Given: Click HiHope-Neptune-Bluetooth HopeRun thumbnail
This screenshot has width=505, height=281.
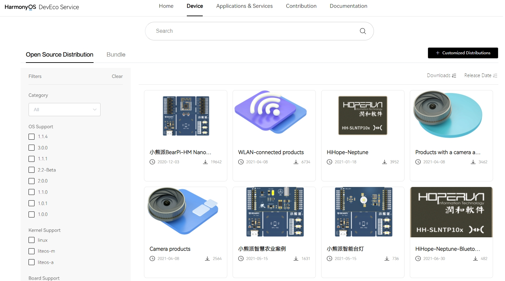Looking at the screenshot, I should 451,212.
